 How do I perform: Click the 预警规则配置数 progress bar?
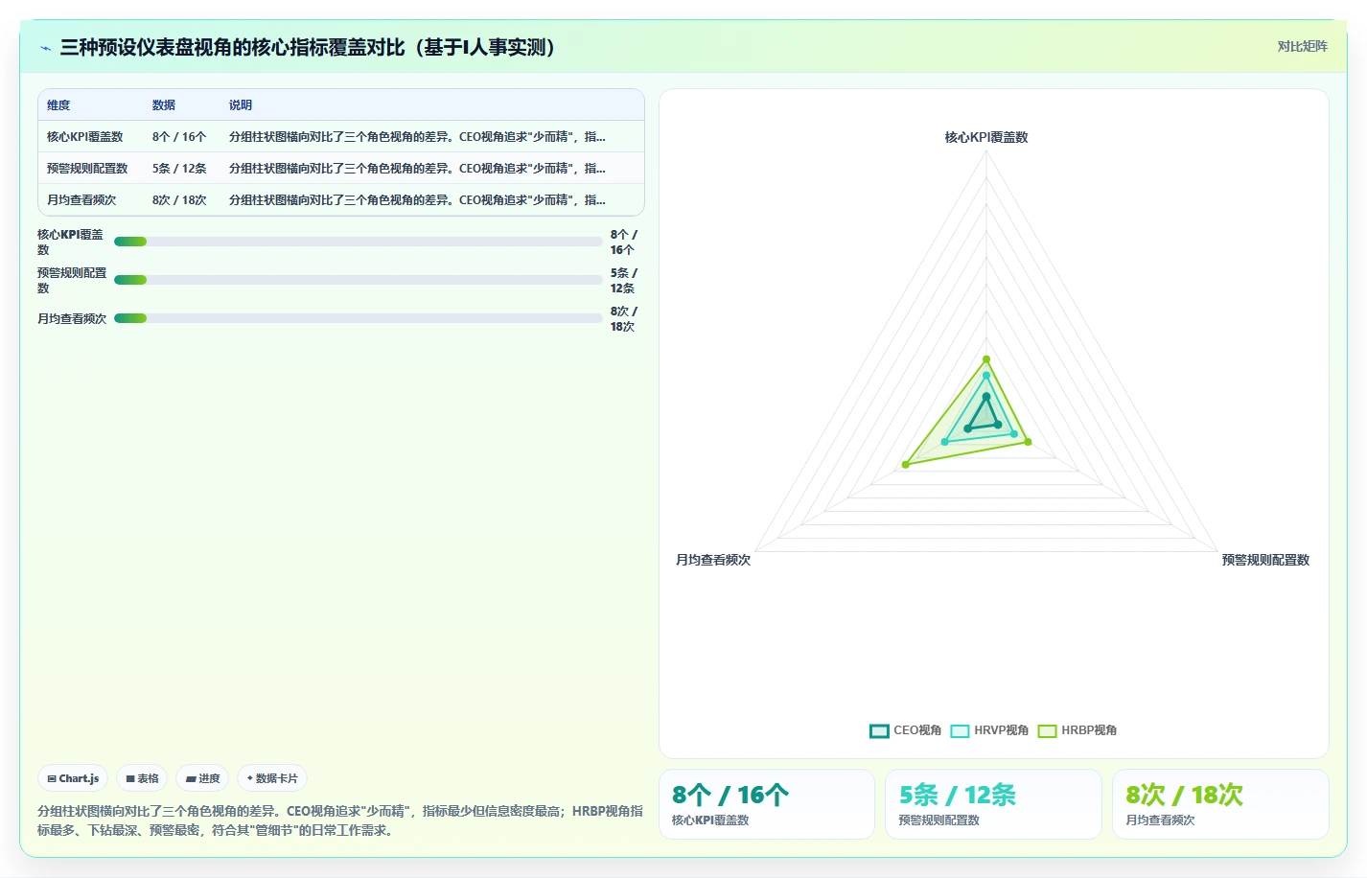(x=359, y=280)
